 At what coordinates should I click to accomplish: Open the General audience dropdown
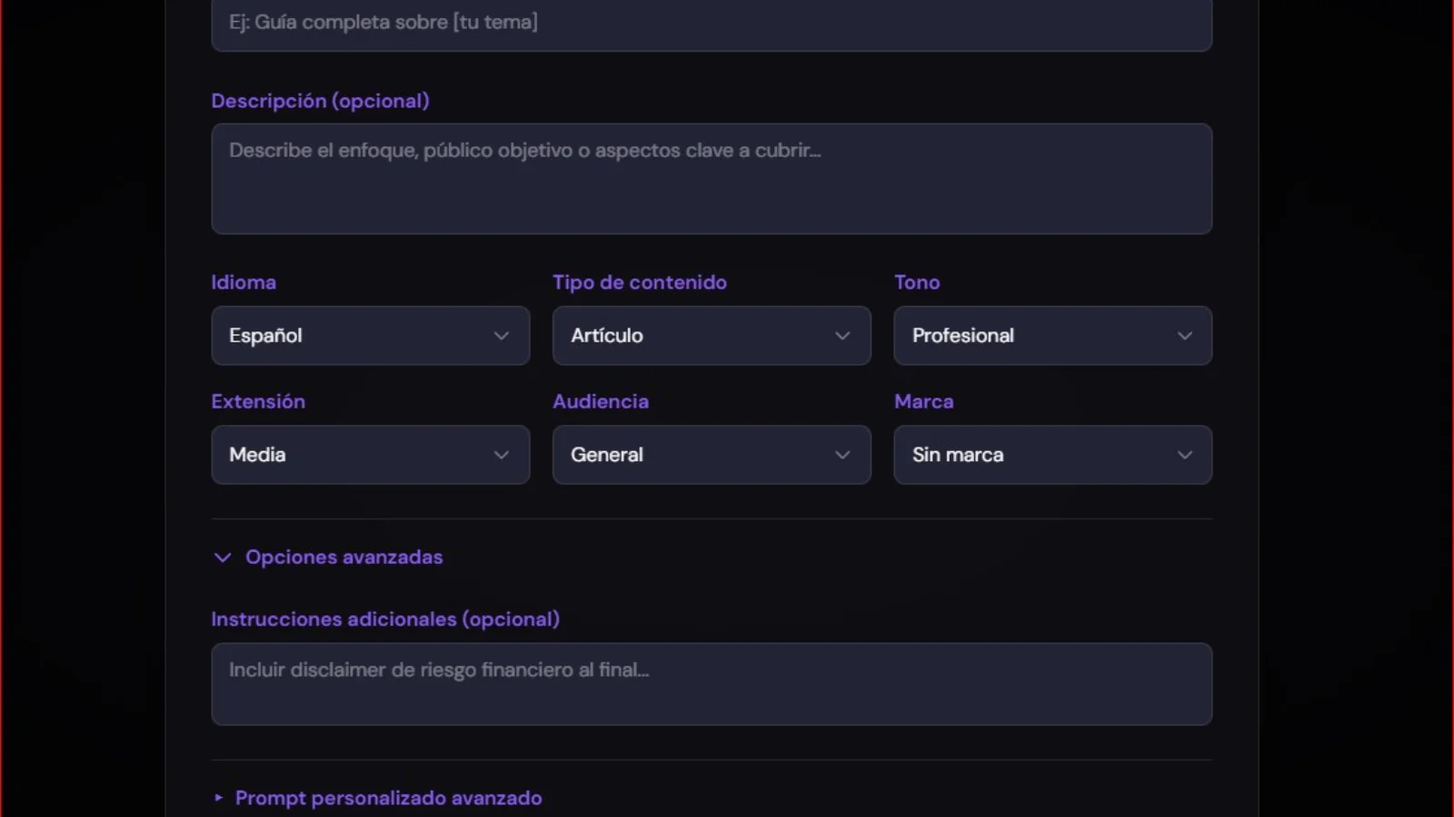pos(712,455)
